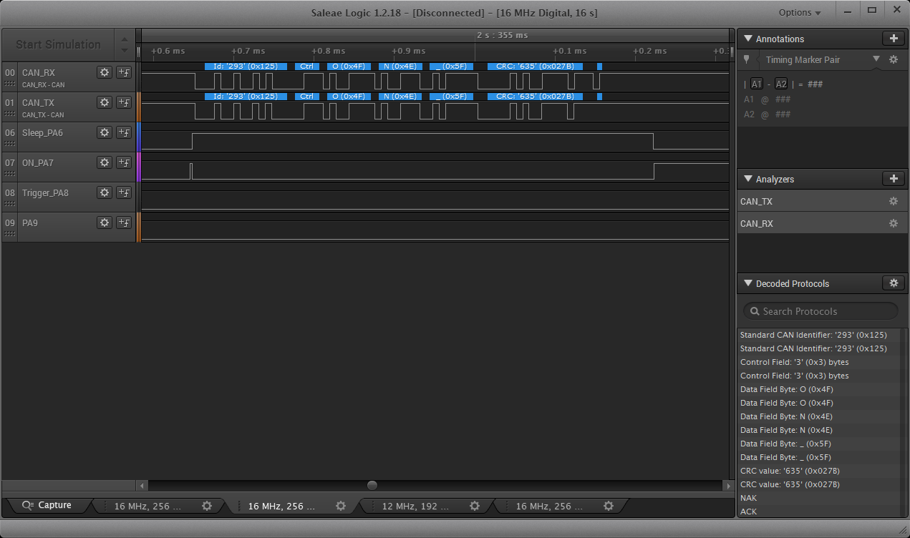This screenshot has width=910, height=538.
Task: Set trigger edge for CAN_TX channel
Action: click(124, 102)
